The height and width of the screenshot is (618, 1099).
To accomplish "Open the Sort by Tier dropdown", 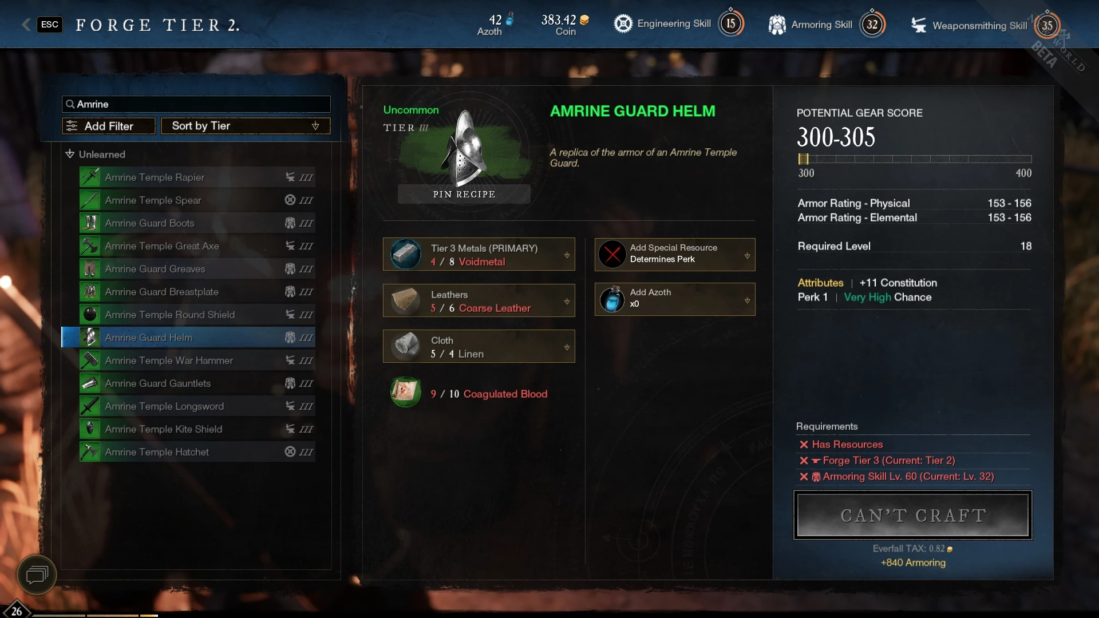I will point(246,126).
